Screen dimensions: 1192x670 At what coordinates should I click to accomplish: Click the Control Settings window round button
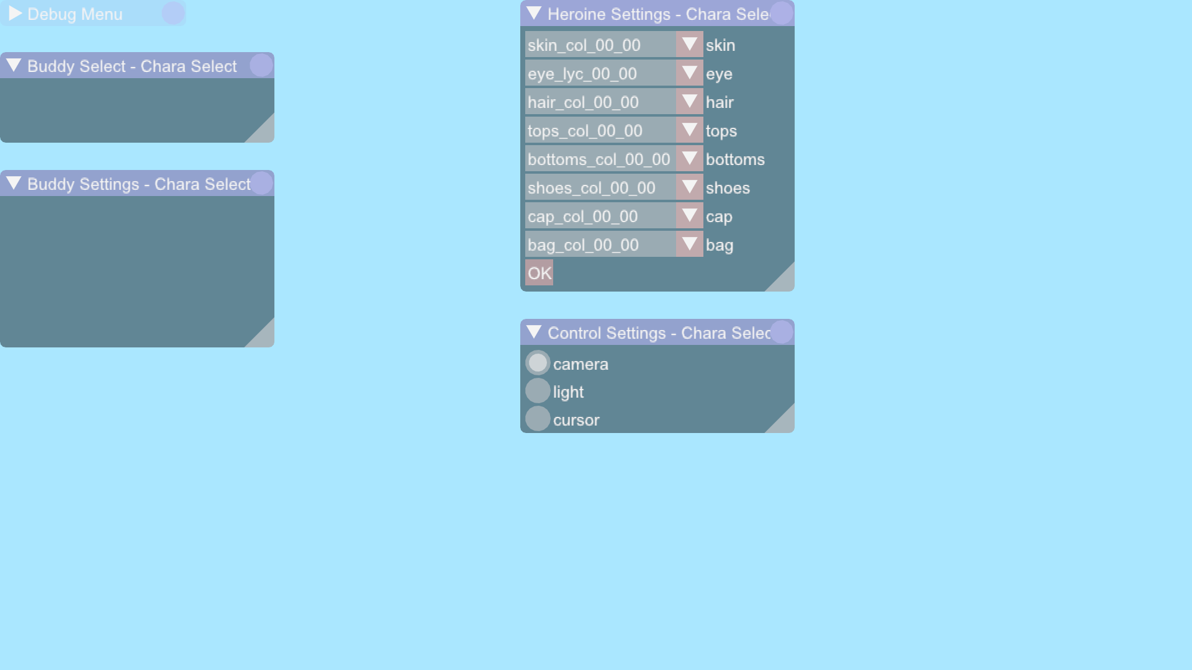tap(782, 332)
